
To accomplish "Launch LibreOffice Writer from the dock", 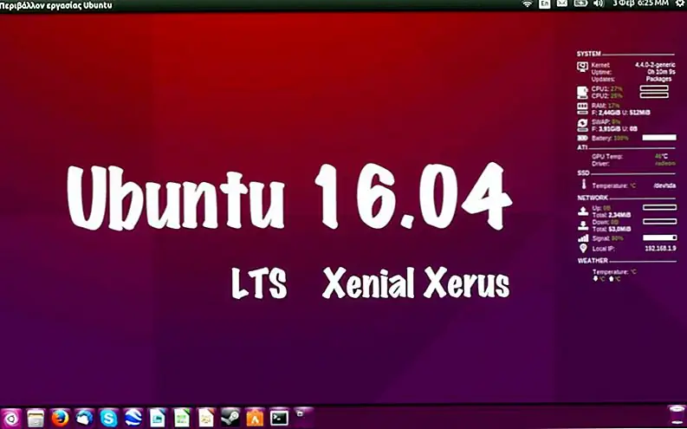I will point(158,418).
